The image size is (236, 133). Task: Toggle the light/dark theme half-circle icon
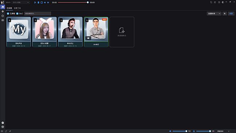click(223, 2)
